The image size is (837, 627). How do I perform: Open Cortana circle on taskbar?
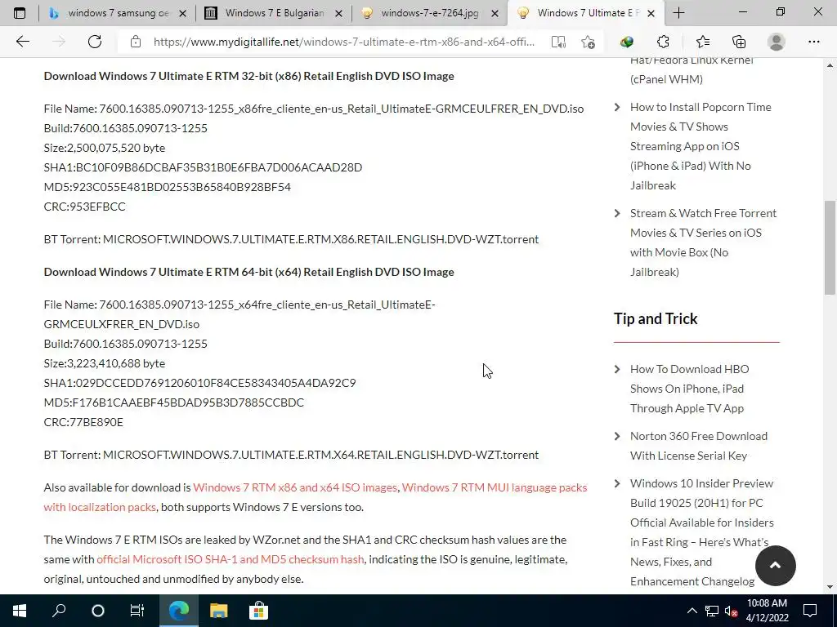98,611
